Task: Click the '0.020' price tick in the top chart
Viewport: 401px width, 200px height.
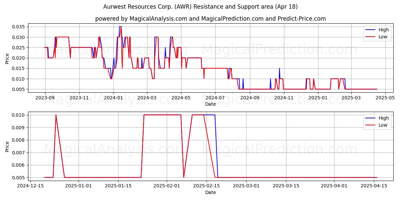Action: tap(19, 58)
